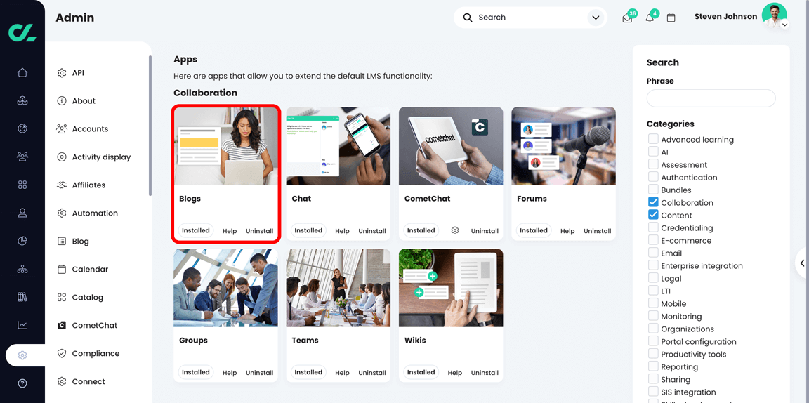Open the messages inbox icon with badge 36

(627, 18)
